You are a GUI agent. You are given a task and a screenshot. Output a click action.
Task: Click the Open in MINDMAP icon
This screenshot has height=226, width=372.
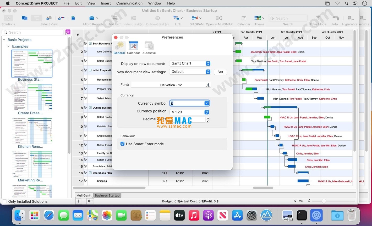click(219, 18)
